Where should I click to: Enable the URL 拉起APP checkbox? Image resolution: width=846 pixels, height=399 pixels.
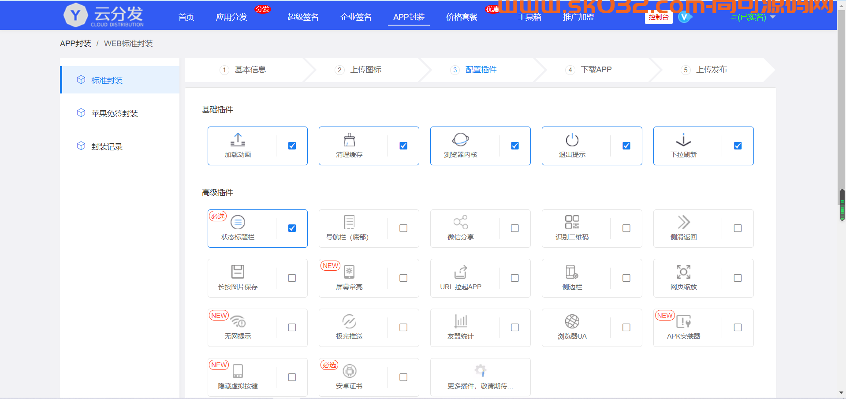point(515,278)
